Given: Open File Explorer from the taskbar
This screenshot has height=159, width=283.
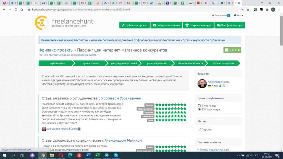Looking at the screenshot, I should pyautogui.click(x=52, y=155).
